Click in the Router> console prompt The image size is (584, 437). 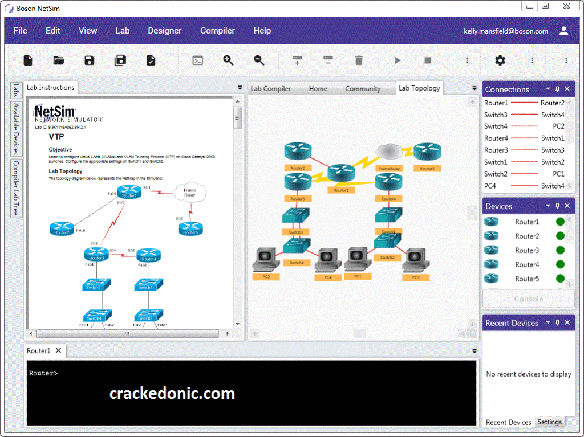(x=43, y=373)
